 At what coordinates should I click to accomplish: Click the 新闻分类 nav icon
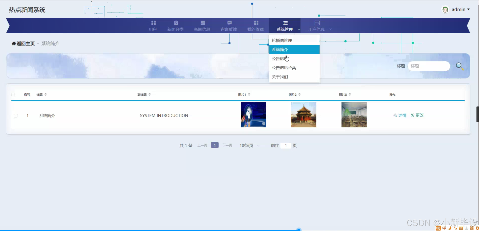176,22
